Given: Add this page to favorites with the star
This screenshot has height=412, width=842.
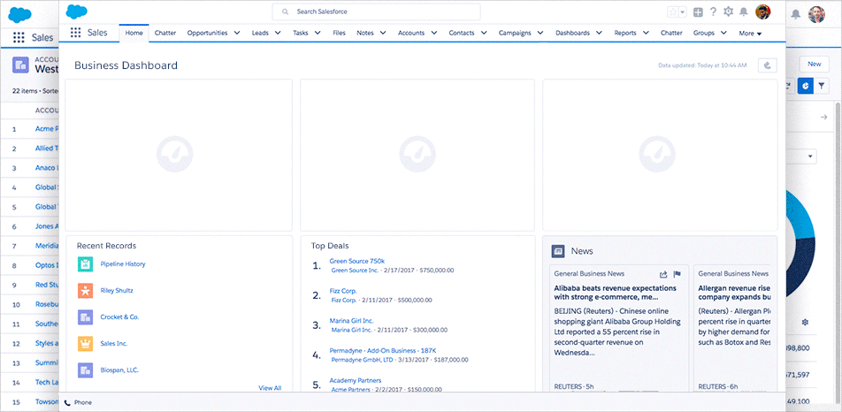Looking at the screenshot, I should [x=673, y=11].
